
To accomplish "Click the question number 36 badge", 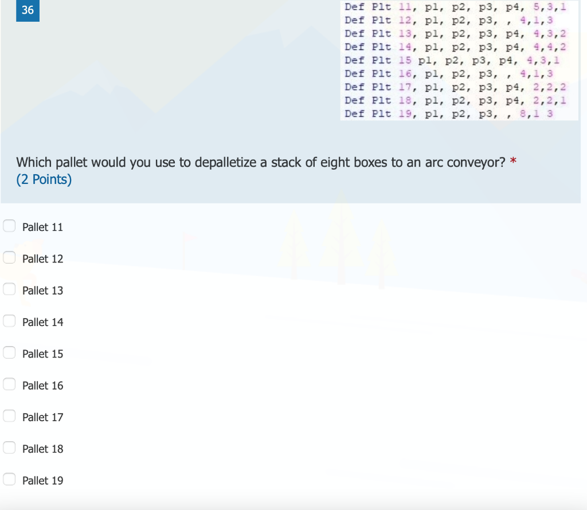I will tap(28, 11).
